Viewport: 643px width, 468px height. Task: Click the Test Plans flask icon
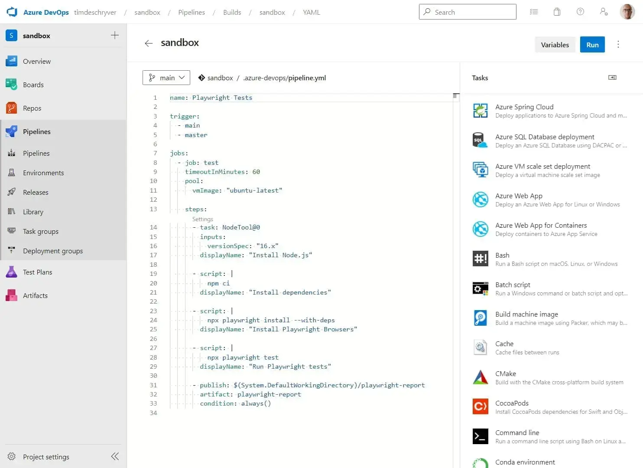click(11, 272)
